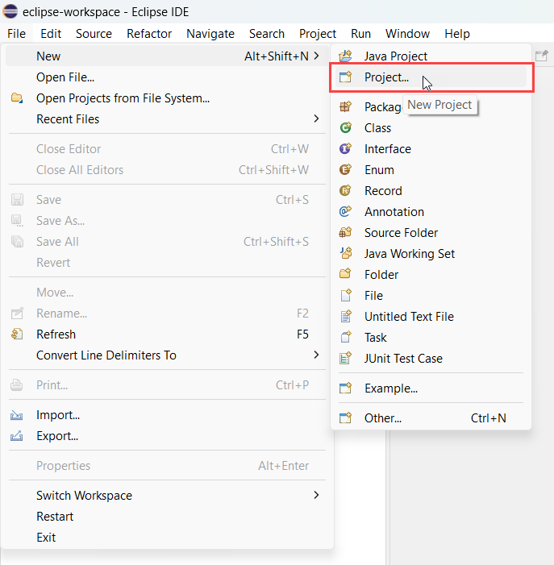This screenshot has width=554, height=565.
Task: Click the F5 shortcut text beside Refresh
Action: coord(302,334)
